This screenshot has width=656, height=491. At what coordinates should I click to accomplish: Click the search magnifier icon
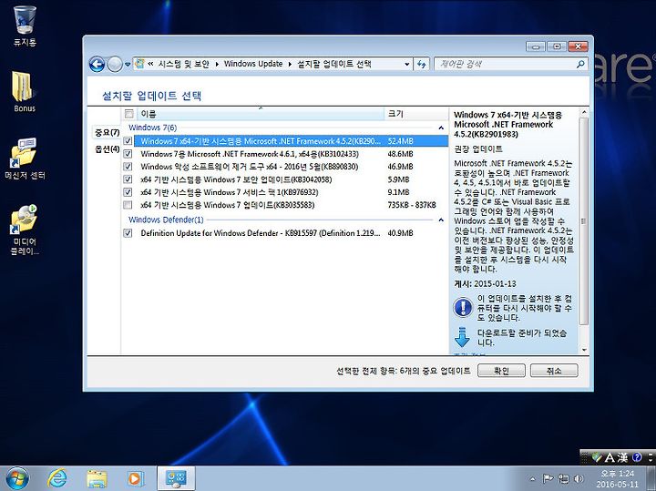coord(580,64)
